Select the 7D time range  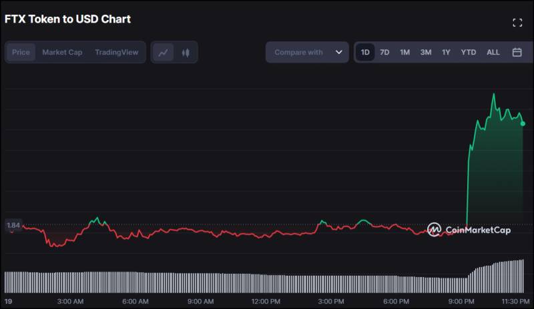384,53
